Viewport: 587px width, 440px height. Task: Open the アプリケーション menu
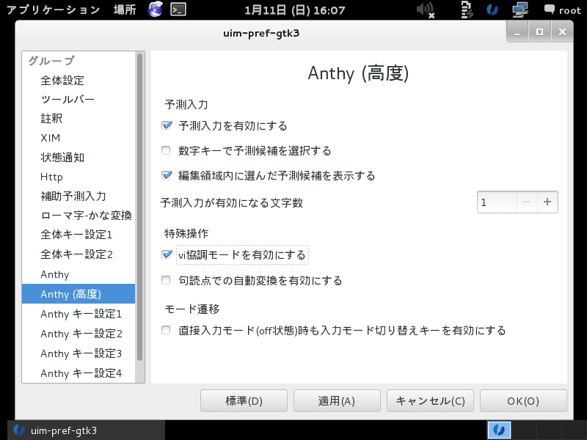pos(51,10)
